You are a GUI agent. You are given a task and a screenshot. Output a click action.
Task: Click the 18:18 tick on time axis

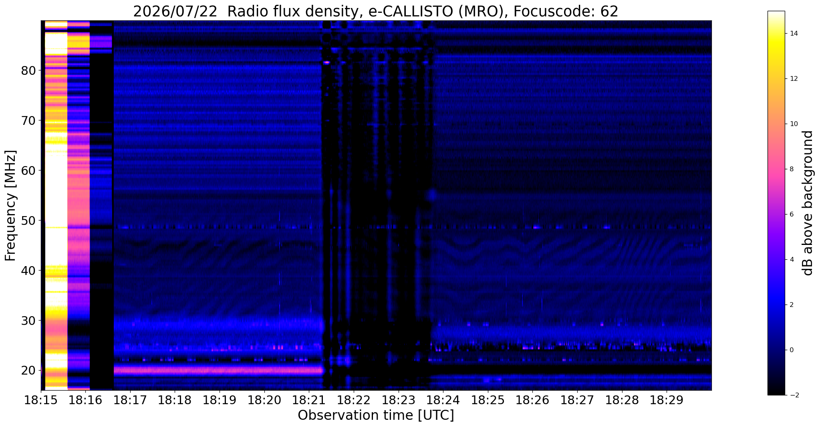click(x=175, y=400)
